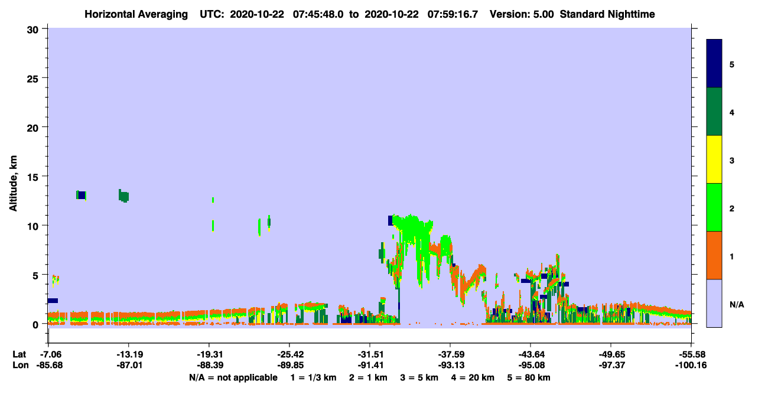Click the legend note '4 = 20 km'

474,377
